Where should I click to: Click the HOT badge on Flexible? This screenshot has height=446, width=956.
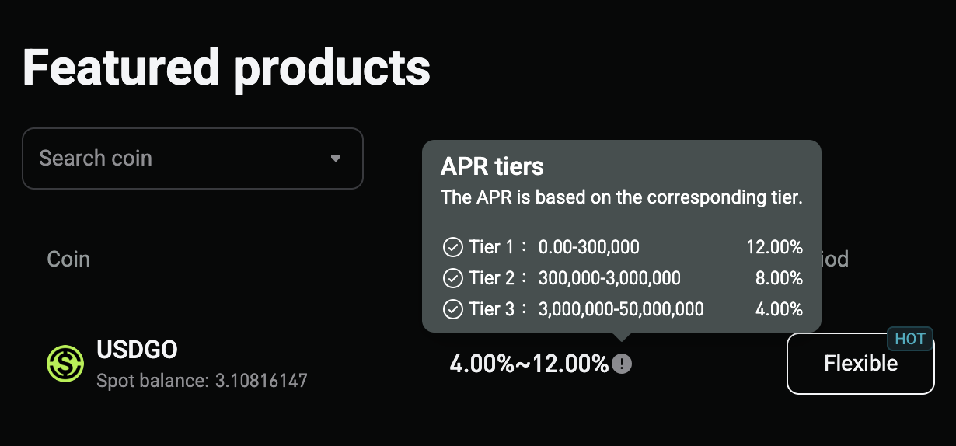(x=910, y=339)
